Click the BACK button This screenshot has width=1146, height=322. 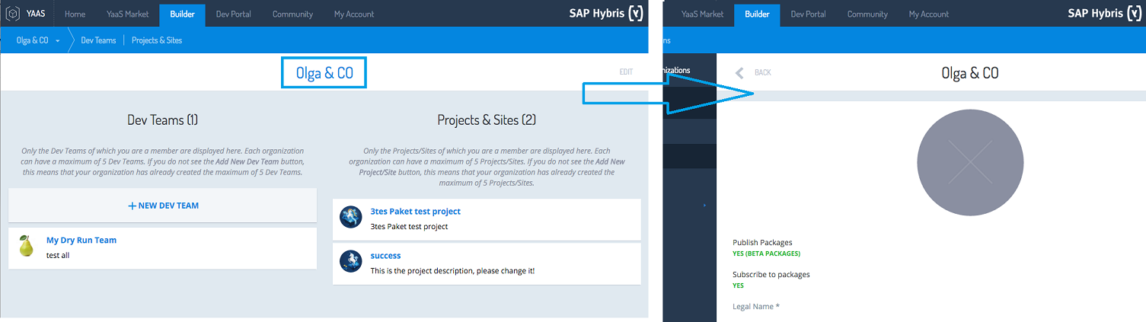click(762, 73)
